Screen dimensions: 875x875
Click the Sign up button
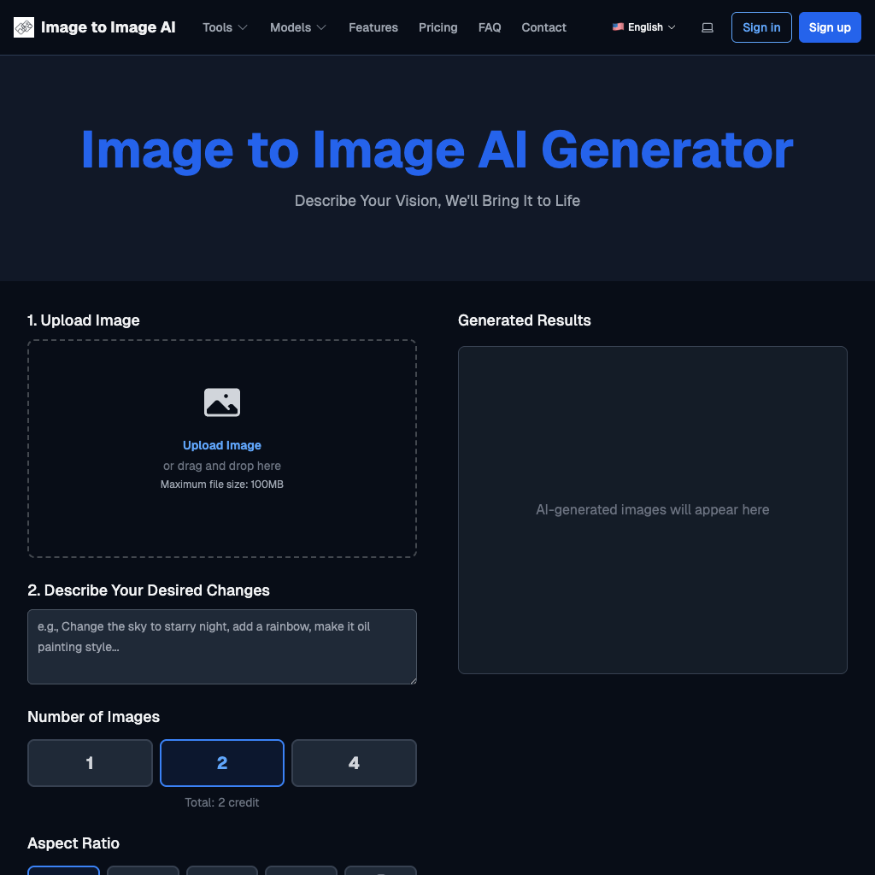pos(830,26)
